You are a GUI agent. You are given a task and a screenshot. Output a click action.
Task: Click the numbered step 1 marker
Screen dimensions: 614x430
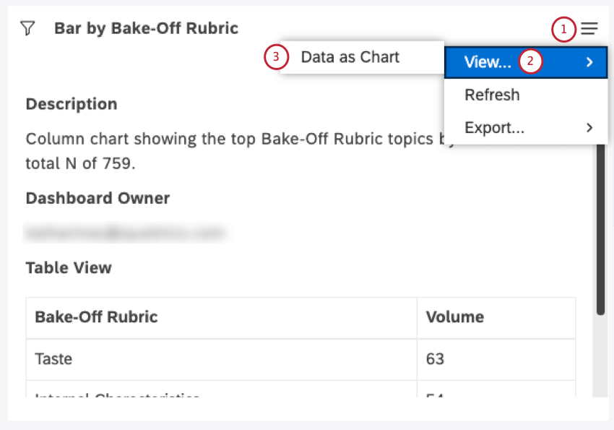[563, 30]
